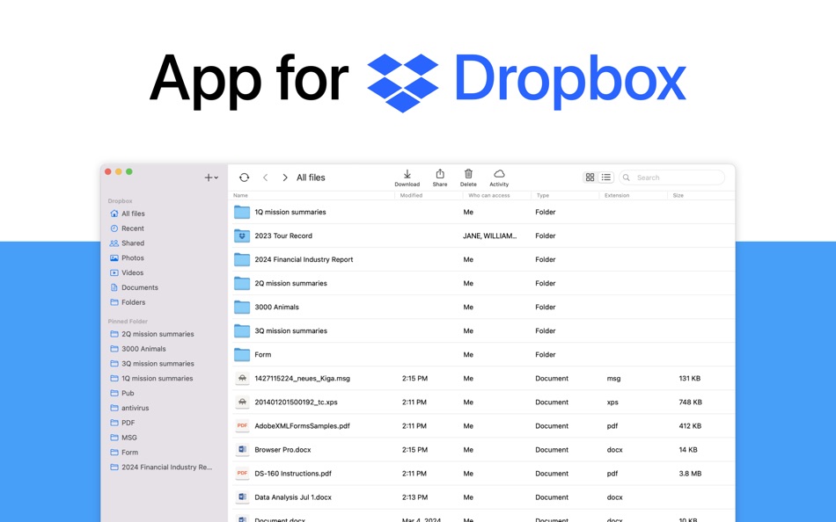The height and width of the screenshot is (522, 836).
Task: Sort by Type column header
Action: [543, 195]
